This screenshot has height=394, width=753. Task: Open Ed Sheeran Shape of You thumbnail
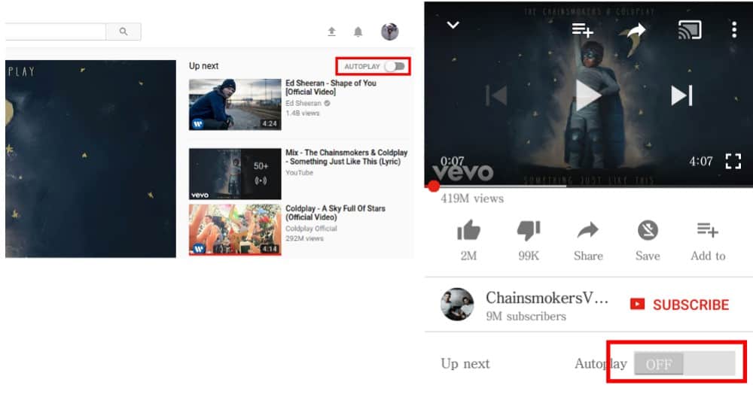pyautogui.click(x=235, y=105)
